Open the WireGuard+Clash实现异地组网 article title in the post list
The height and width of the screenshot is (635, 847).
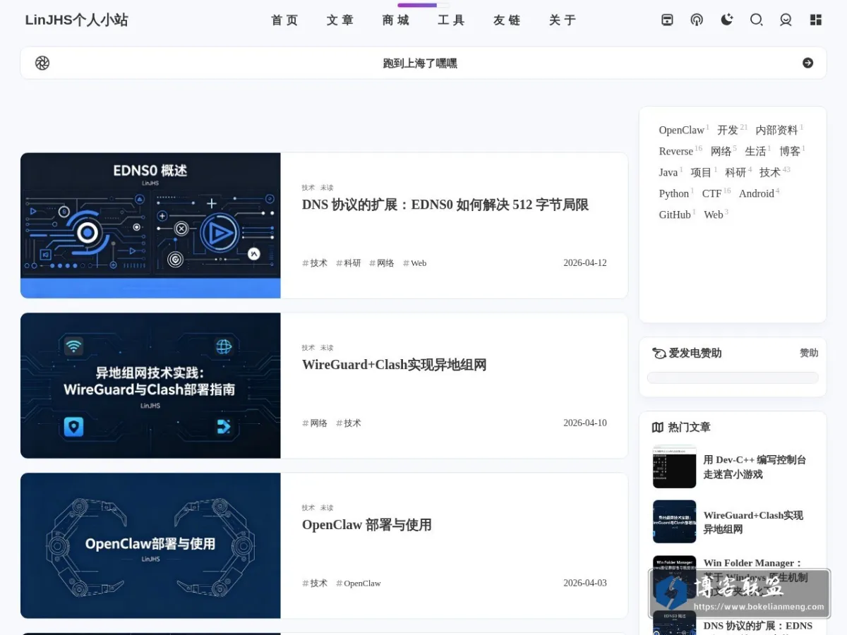point(395,365)
